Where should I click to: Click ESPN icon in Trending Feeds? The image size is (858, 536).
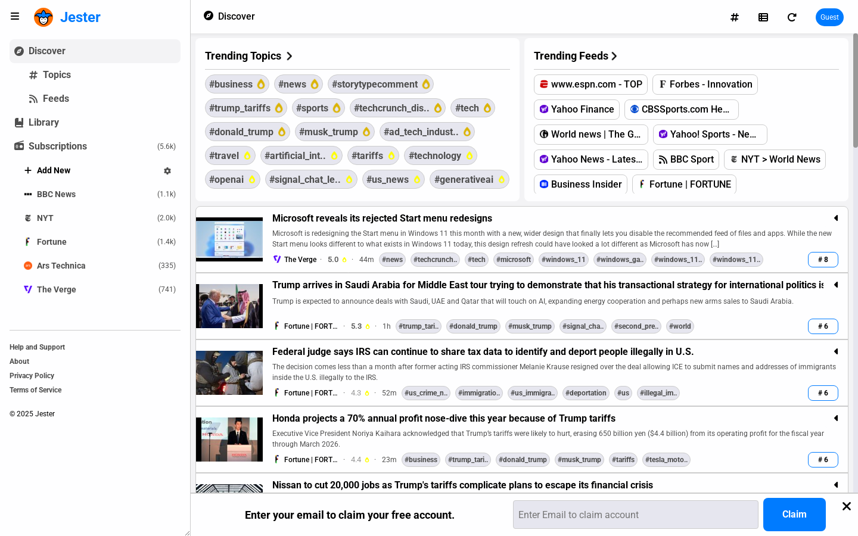coord(544,85)
